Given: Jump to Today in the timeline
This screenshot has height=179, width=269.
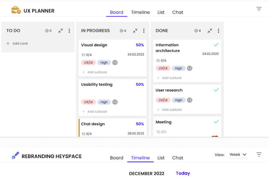Looking at the screenshot, I should (183, 173).
